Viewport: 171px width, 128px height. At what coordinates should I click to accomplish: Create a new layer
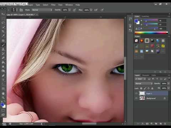(161, 124)
